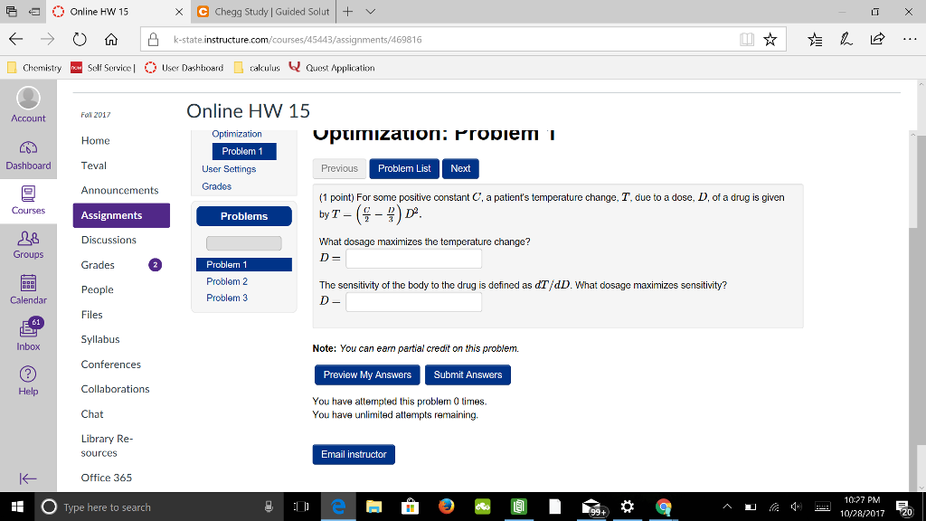Click the Share icon in Edge toolbar
926x521 pixels.
[875, 40]
